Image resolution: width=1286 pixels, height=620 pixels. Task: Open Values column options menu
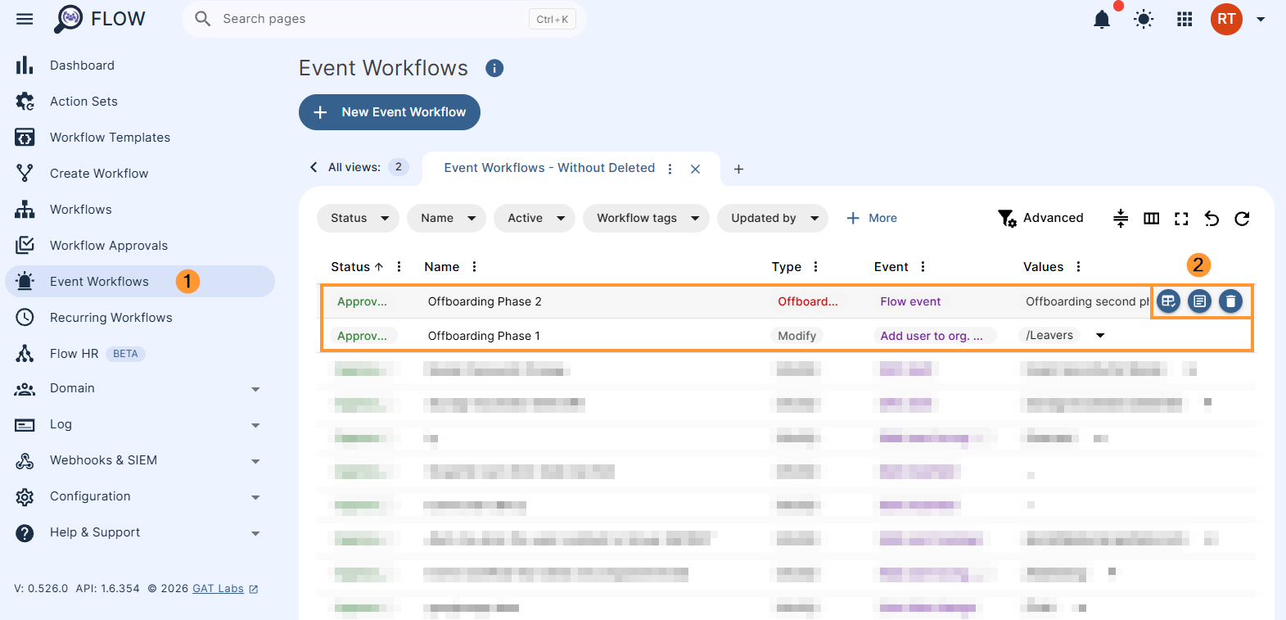point(1079,267)
